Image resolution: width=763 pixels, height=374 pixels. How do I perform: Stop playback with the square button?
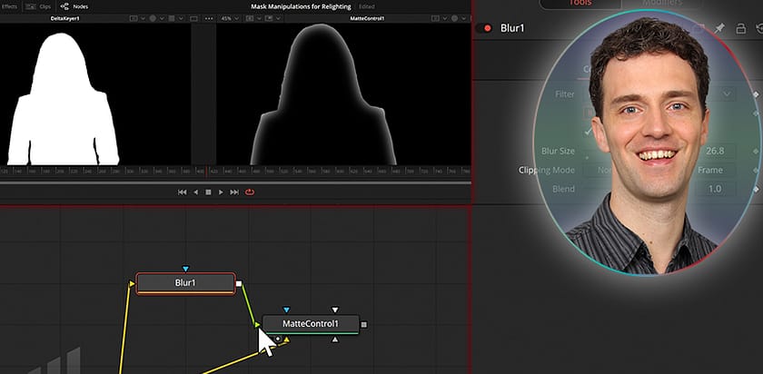point(208,192)
